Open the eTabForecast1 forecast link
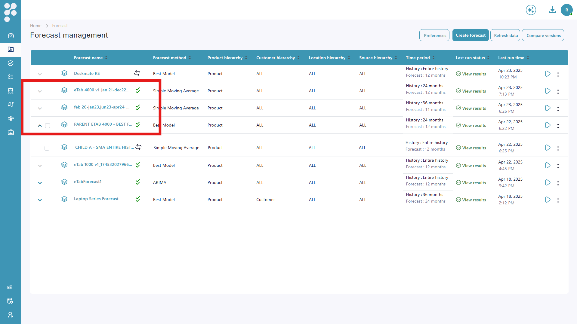 [88, 182]
